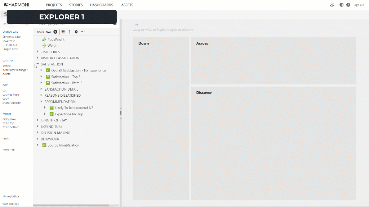Image resolution: width=369 pixels, height=207 pixels.
Task: Click horizontal scrollbar of project tree
Action: 71,206
